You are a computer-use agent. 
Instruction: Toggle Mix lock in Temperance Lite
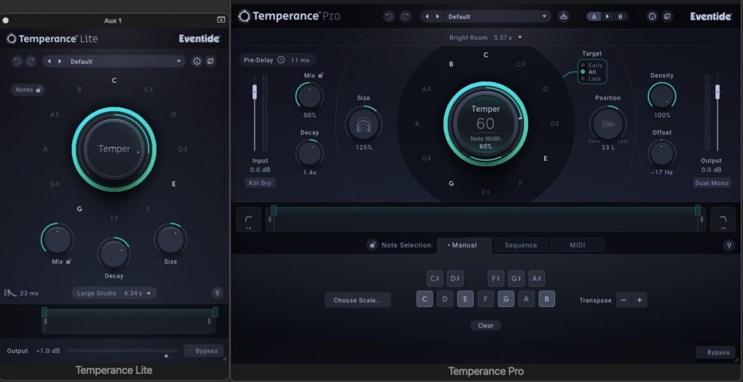point(69,261)
